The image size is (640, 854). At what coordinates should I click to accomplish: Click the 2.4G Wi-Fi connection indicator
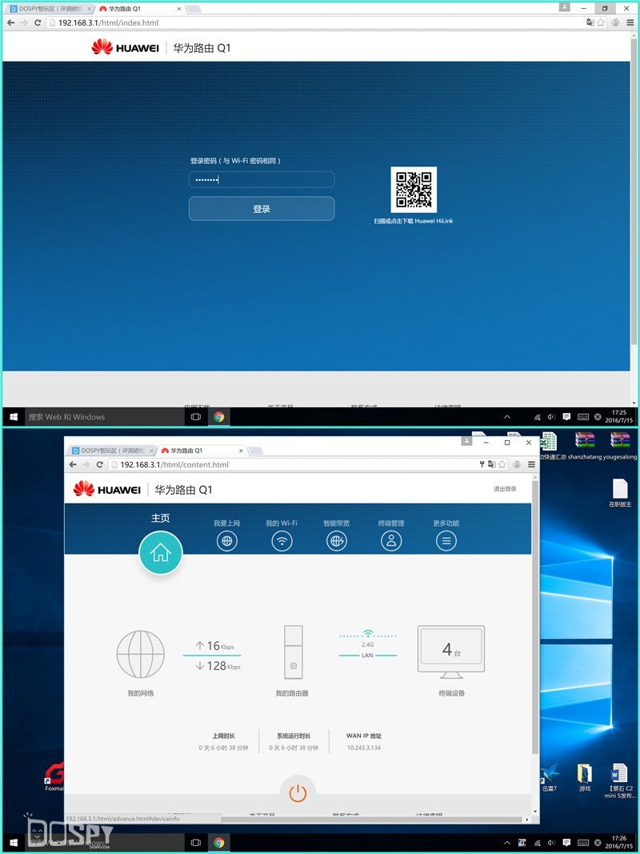(368, 639)
